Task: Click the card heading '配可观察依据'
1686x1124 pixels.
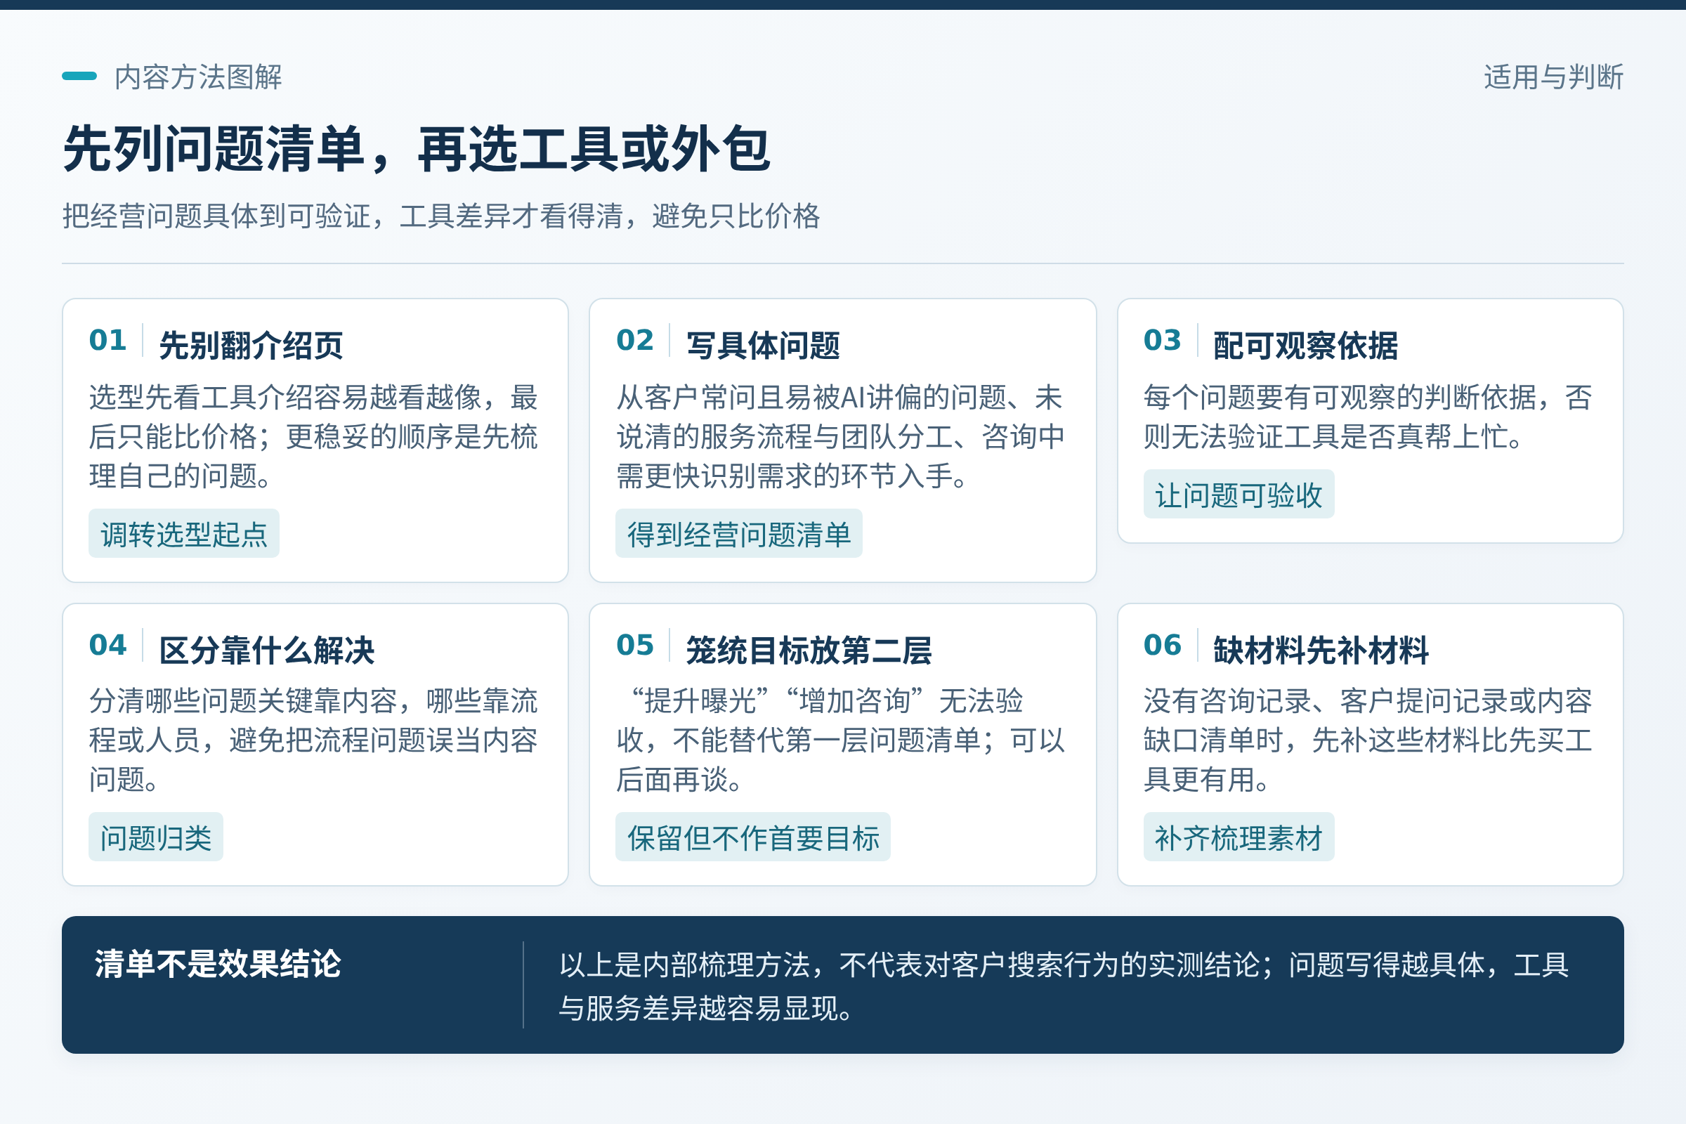Action: pos(1305,346)
